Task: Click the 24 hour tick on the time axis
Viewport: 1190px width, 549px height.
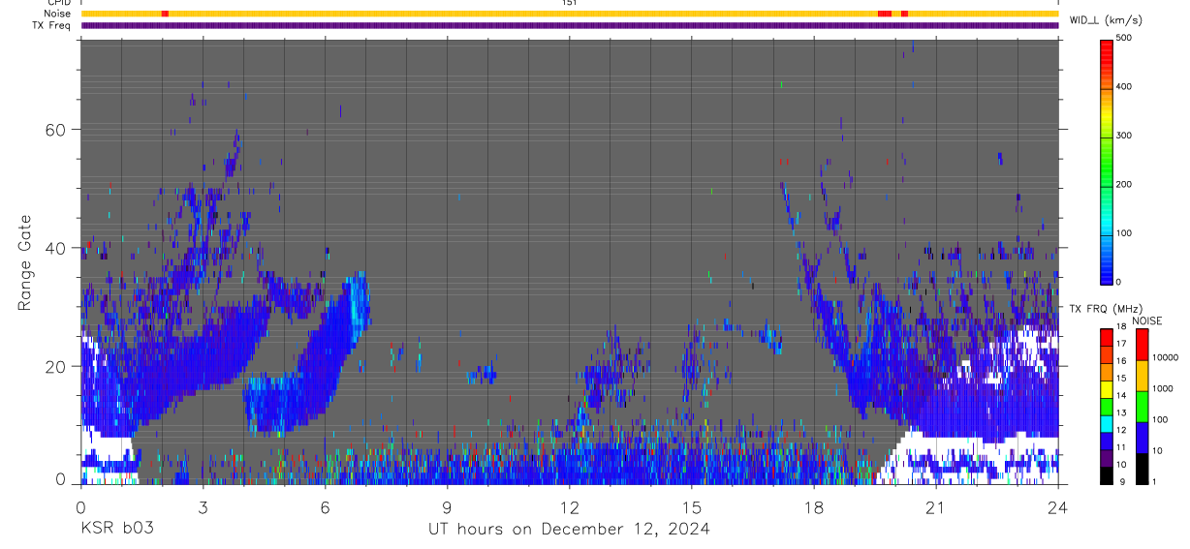Action: point(1058,506)
